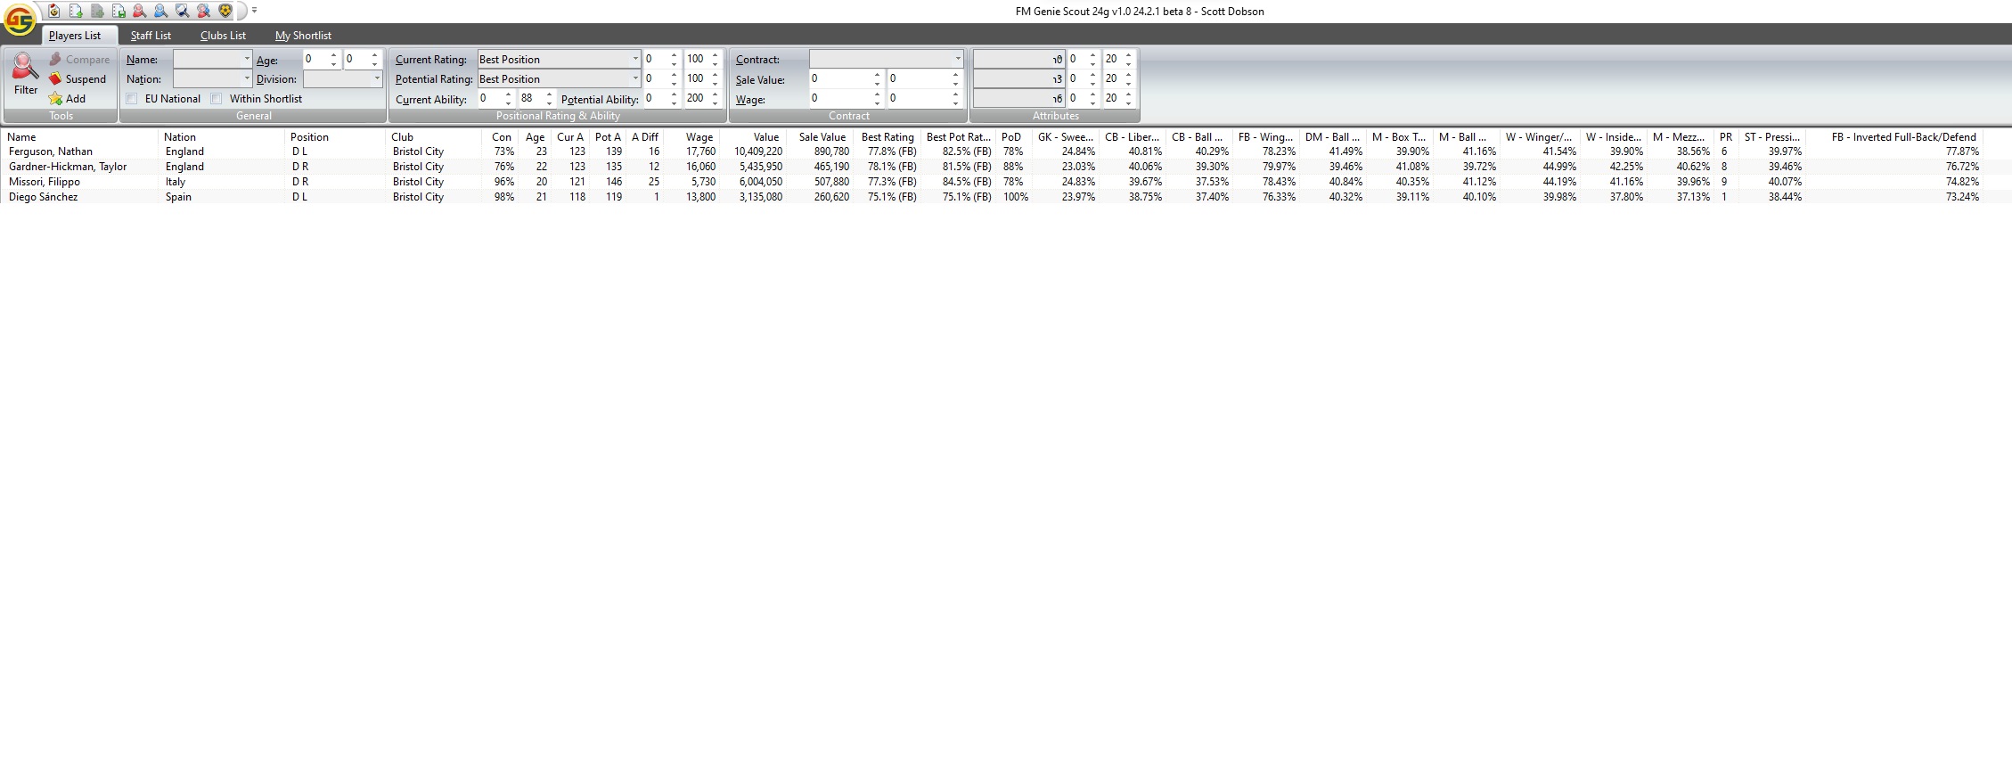Sort players by Wage column header

(x=699, y=137)
